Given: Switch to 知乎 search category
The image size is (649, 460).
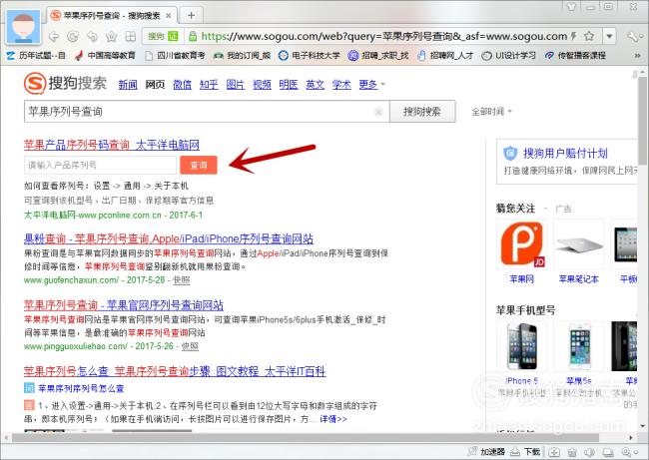Looking at the screenshot, I should point(209,85).
